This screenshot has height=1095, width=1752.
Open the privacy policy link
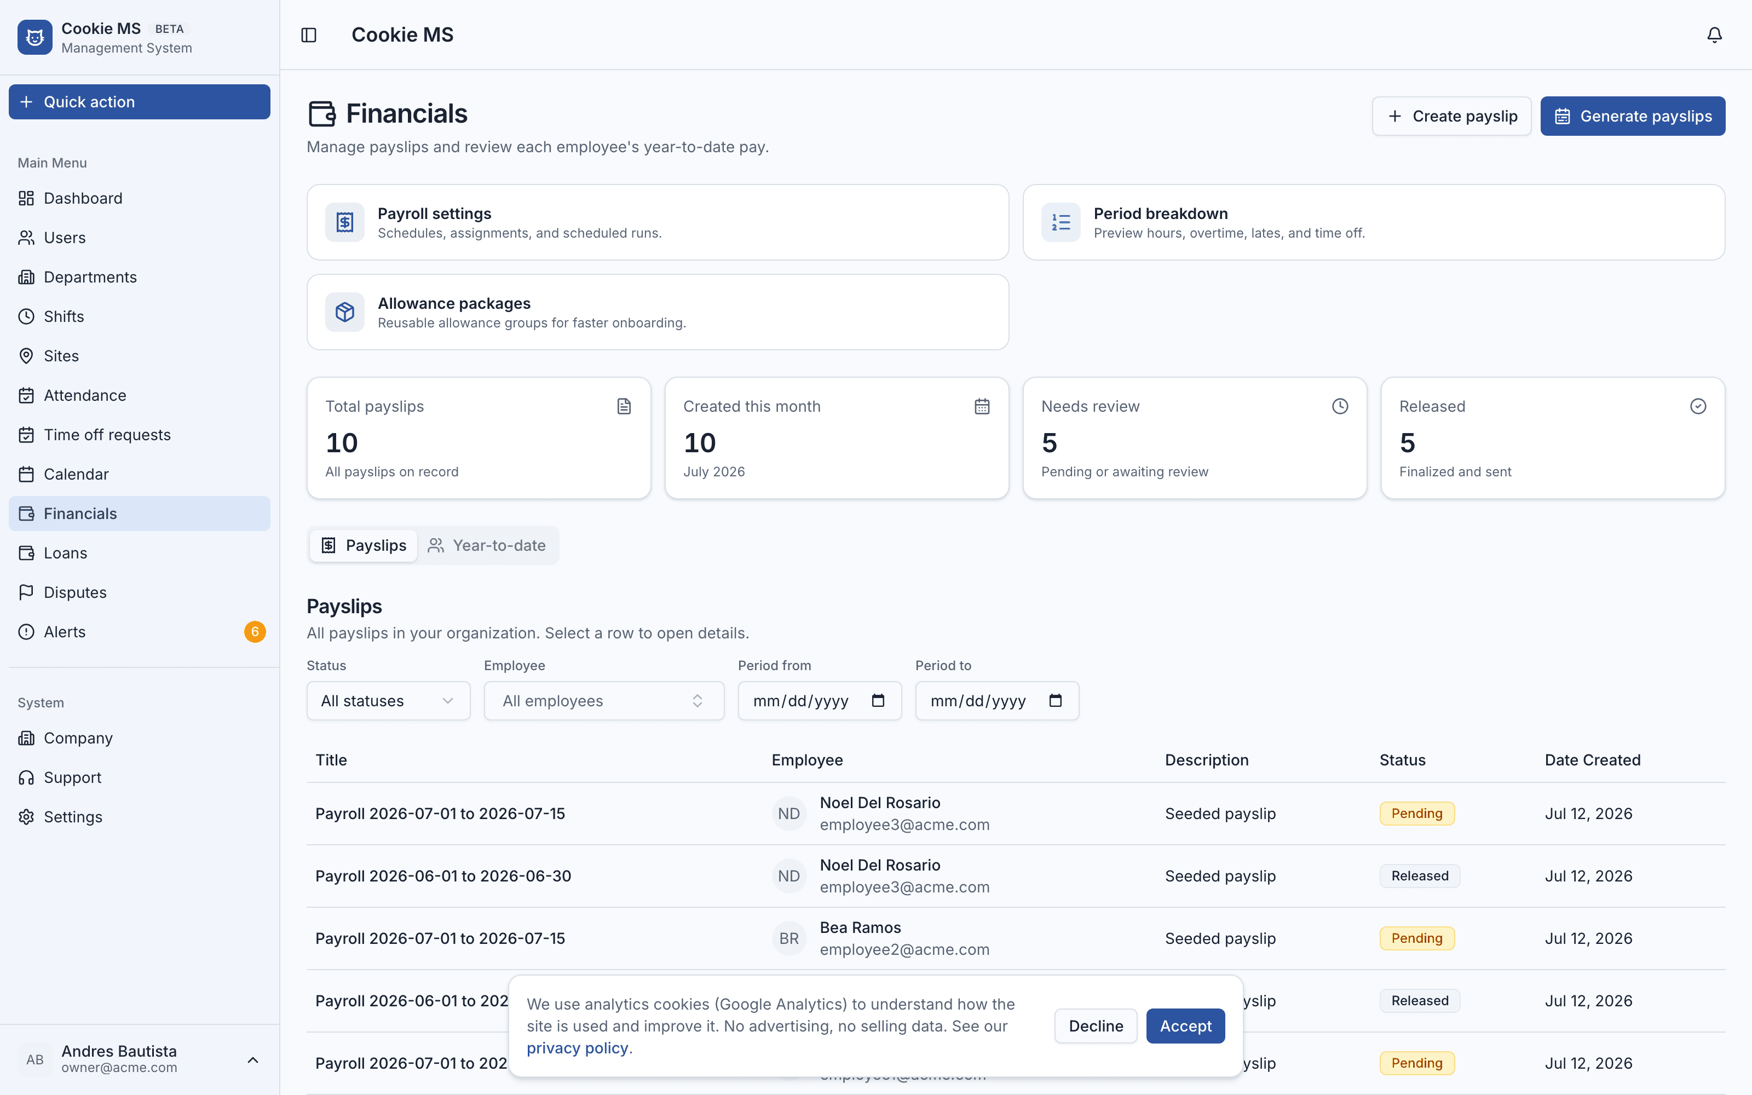coord(577,1048)
